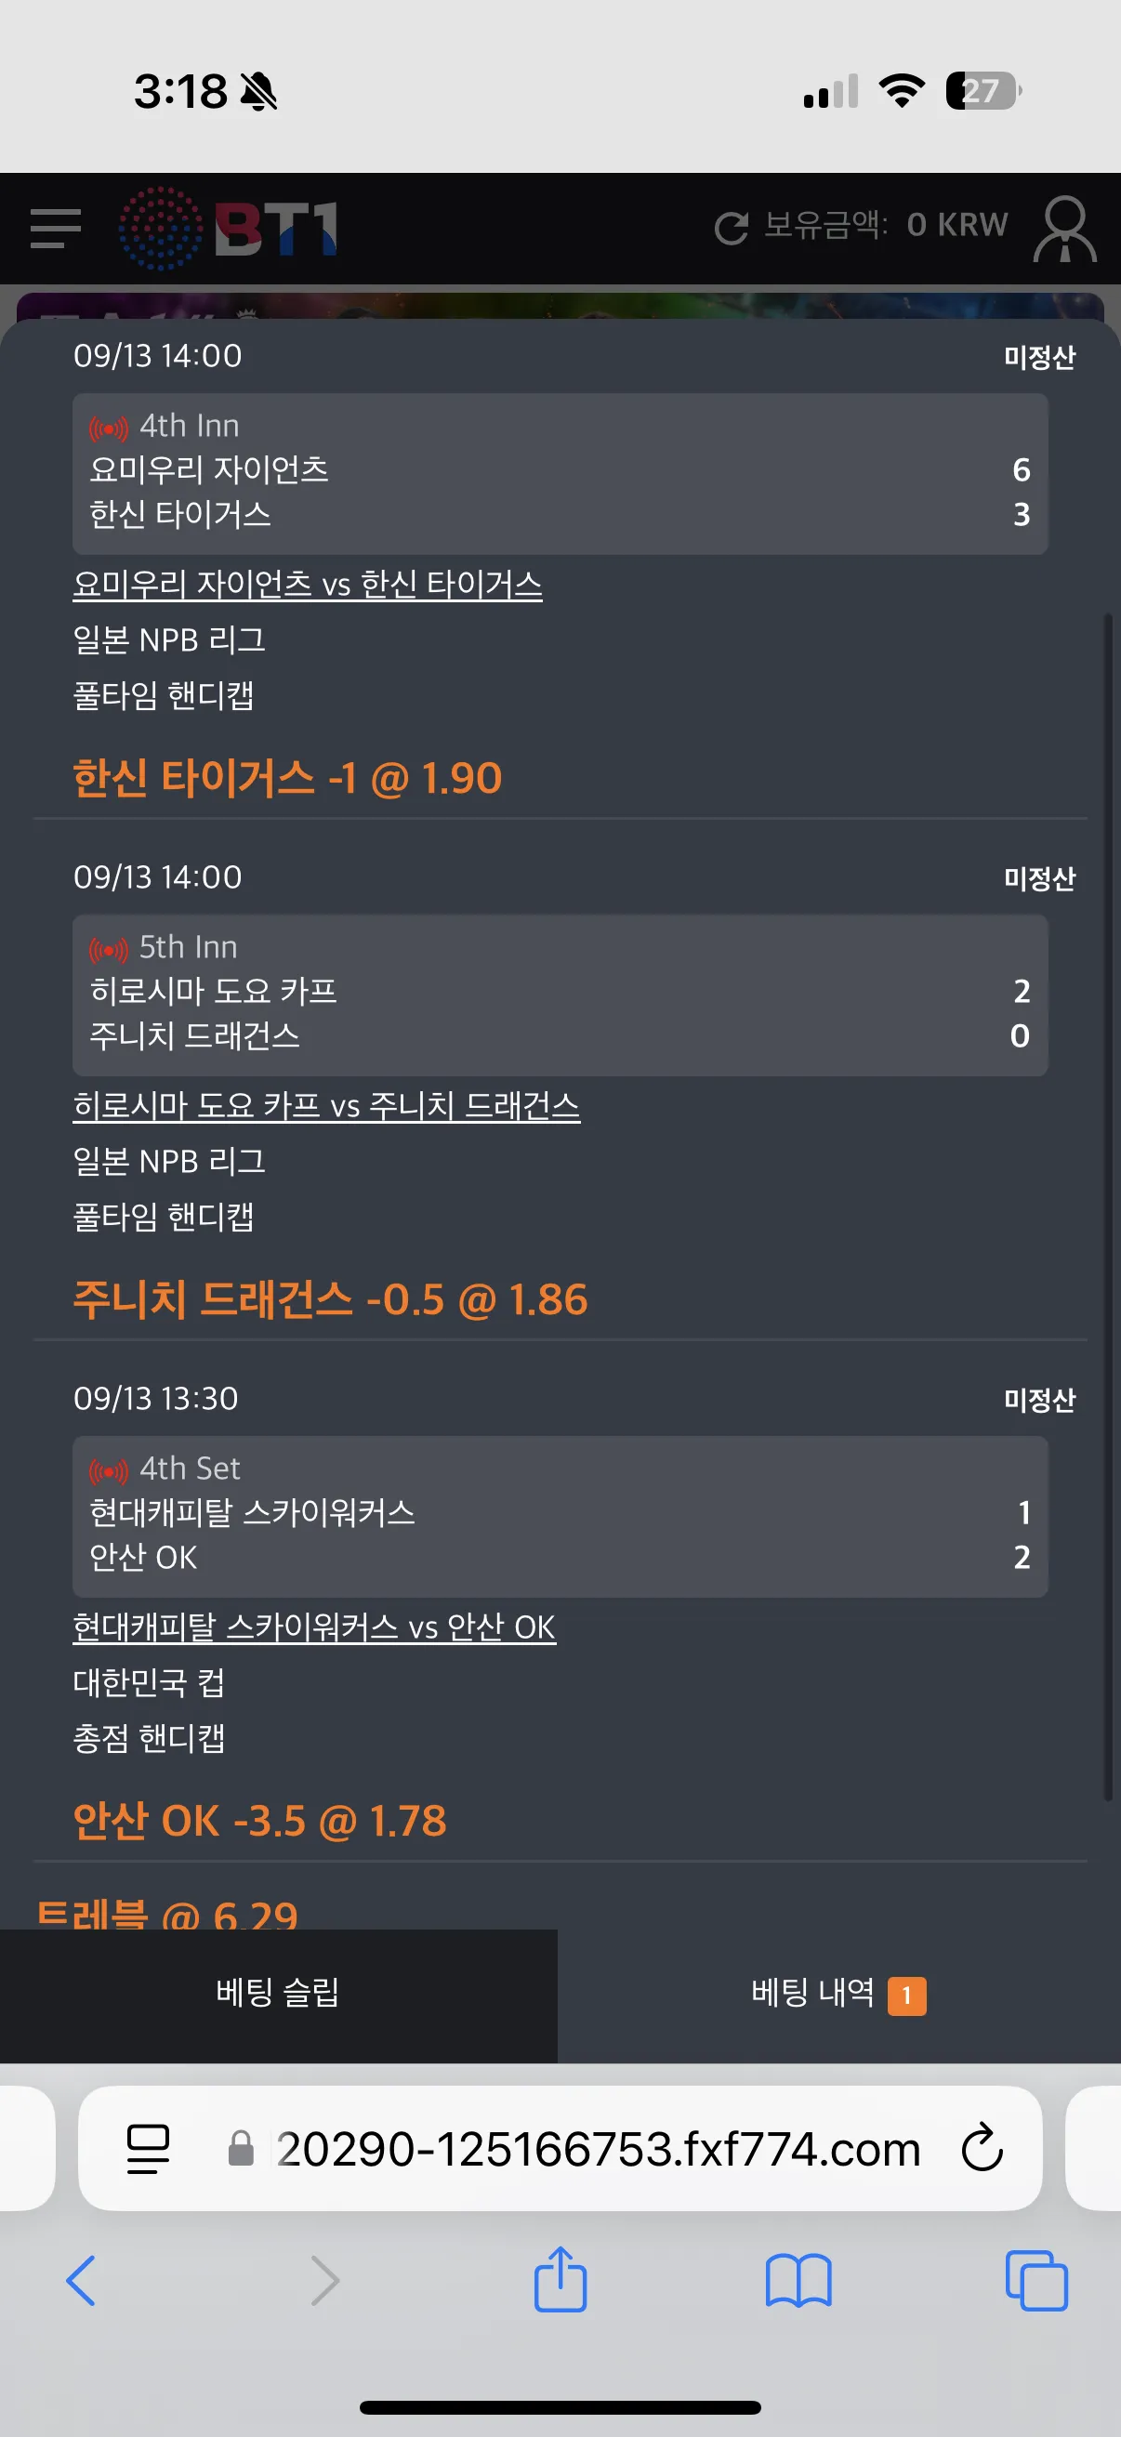Image resolution: width=1121 pixels, height=2437 pixels.
Task: Open the Safari bookmarks icon
Action: (798, 2281)
